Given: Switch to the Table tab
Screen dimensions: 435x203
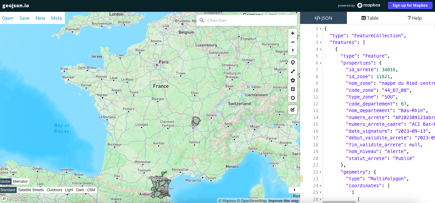Looking at the screenshot, I should click(370, 18).
